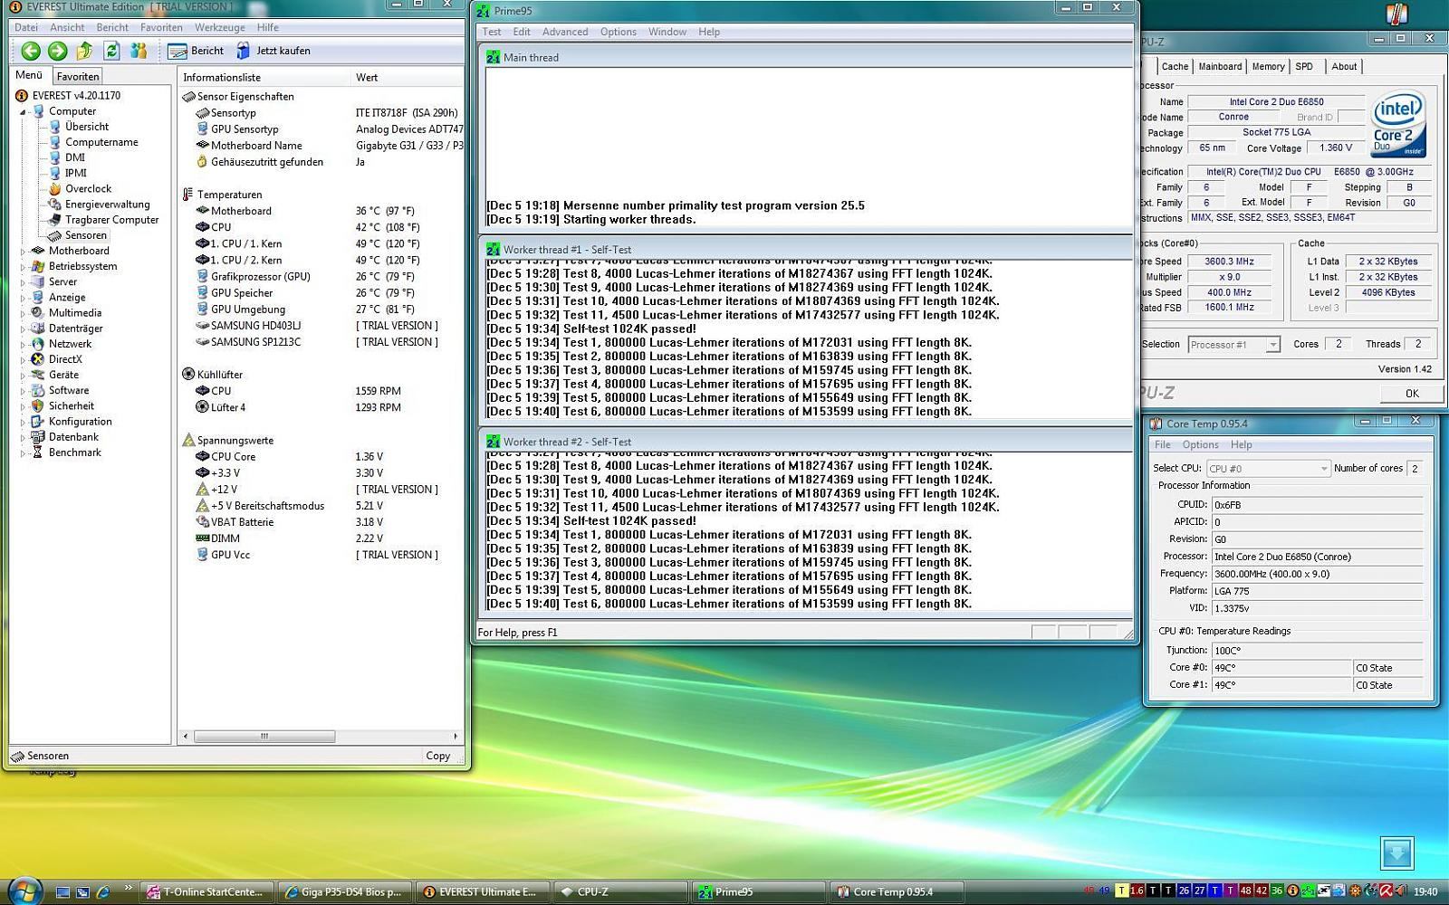Open the IPMI tree entry
The width and height of the screenshot is (1449, 905).
coord(76,173)
